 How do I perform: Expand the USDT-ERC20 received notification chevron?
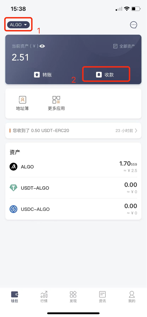[x=136, y=131]
